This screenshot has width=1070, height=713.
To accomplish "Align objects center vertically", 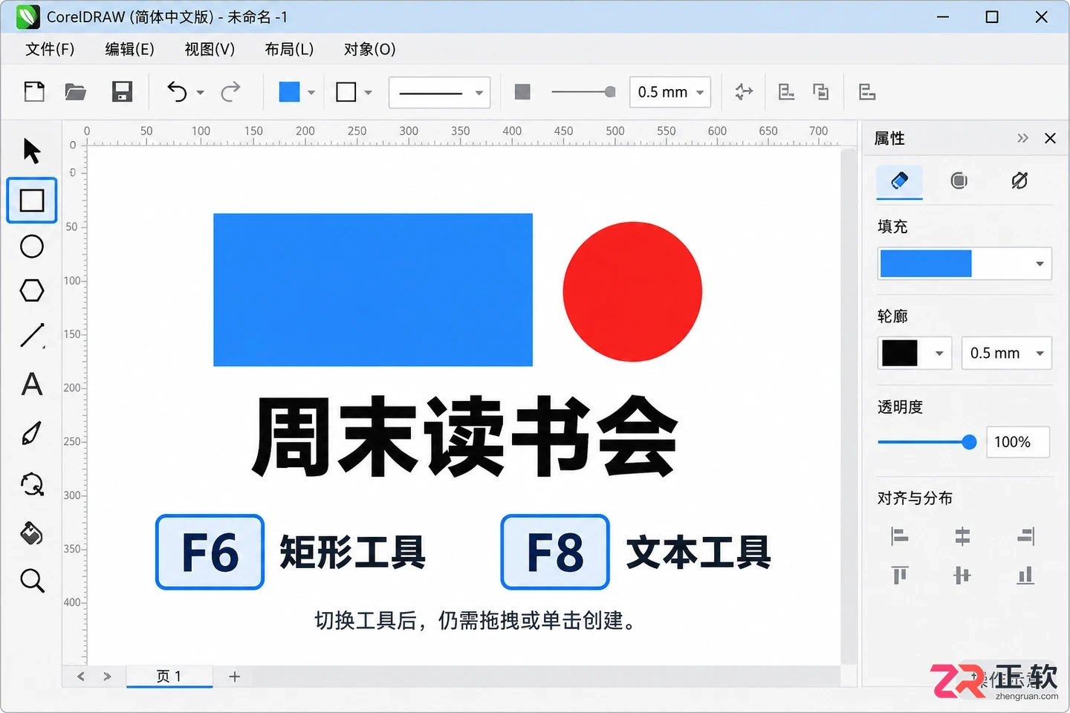I will 962,575.
